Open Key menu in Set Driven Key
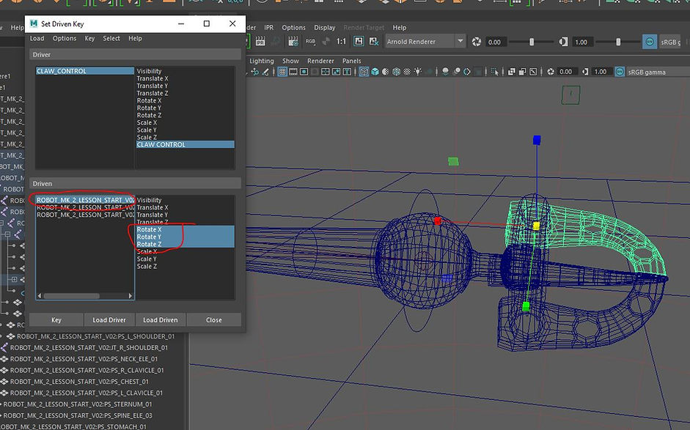The width and height of the screenshot is (690, 430). point(89,38)
